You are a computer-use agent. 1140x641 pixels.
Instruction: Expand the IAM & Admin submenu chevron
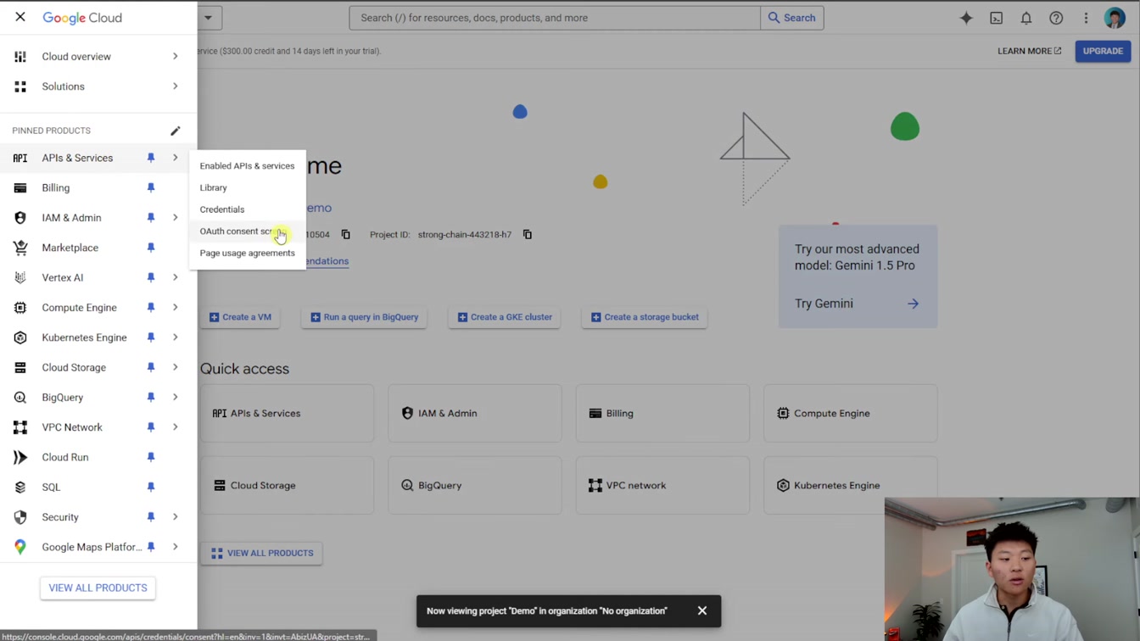point(176,218)
